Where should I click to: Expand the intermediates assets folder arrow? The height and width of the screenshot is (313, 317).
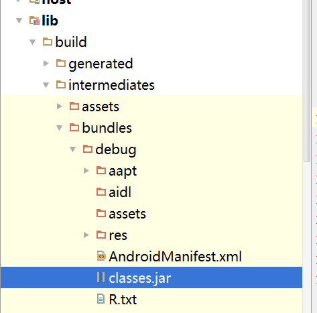tap(60, 107)
